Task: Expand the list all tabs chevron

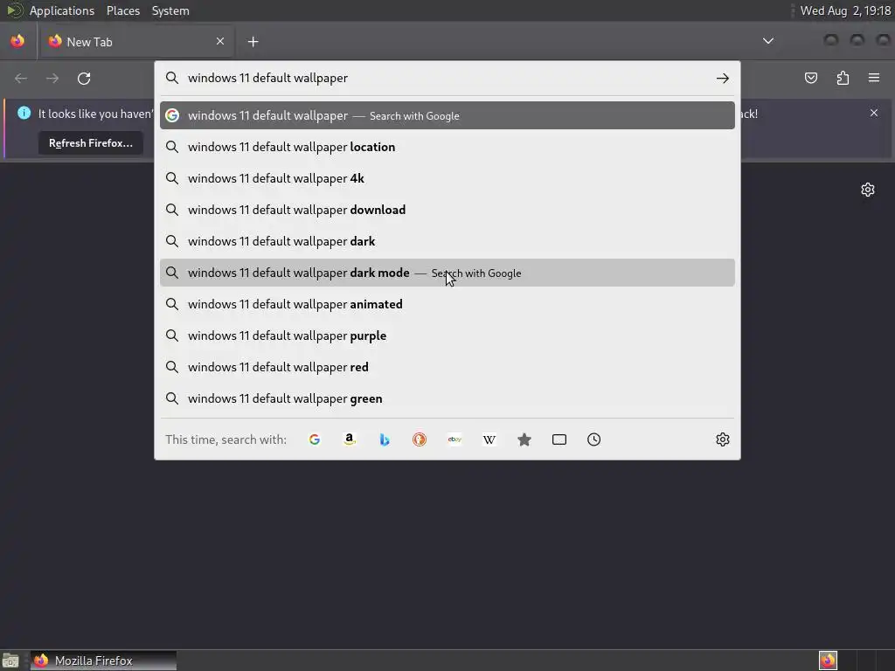Action: point(768,41)
